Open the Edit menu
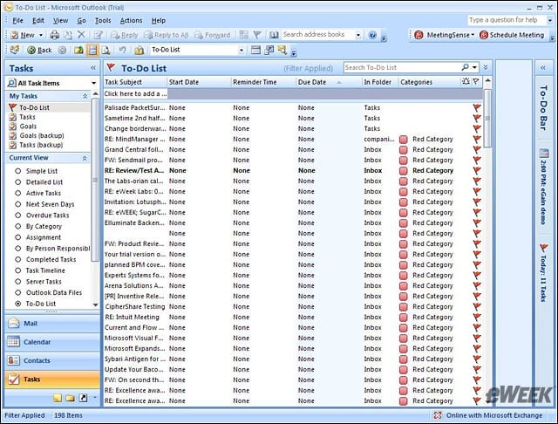The height and width of the screenshot is (424, 558). [x=38, y=21]
